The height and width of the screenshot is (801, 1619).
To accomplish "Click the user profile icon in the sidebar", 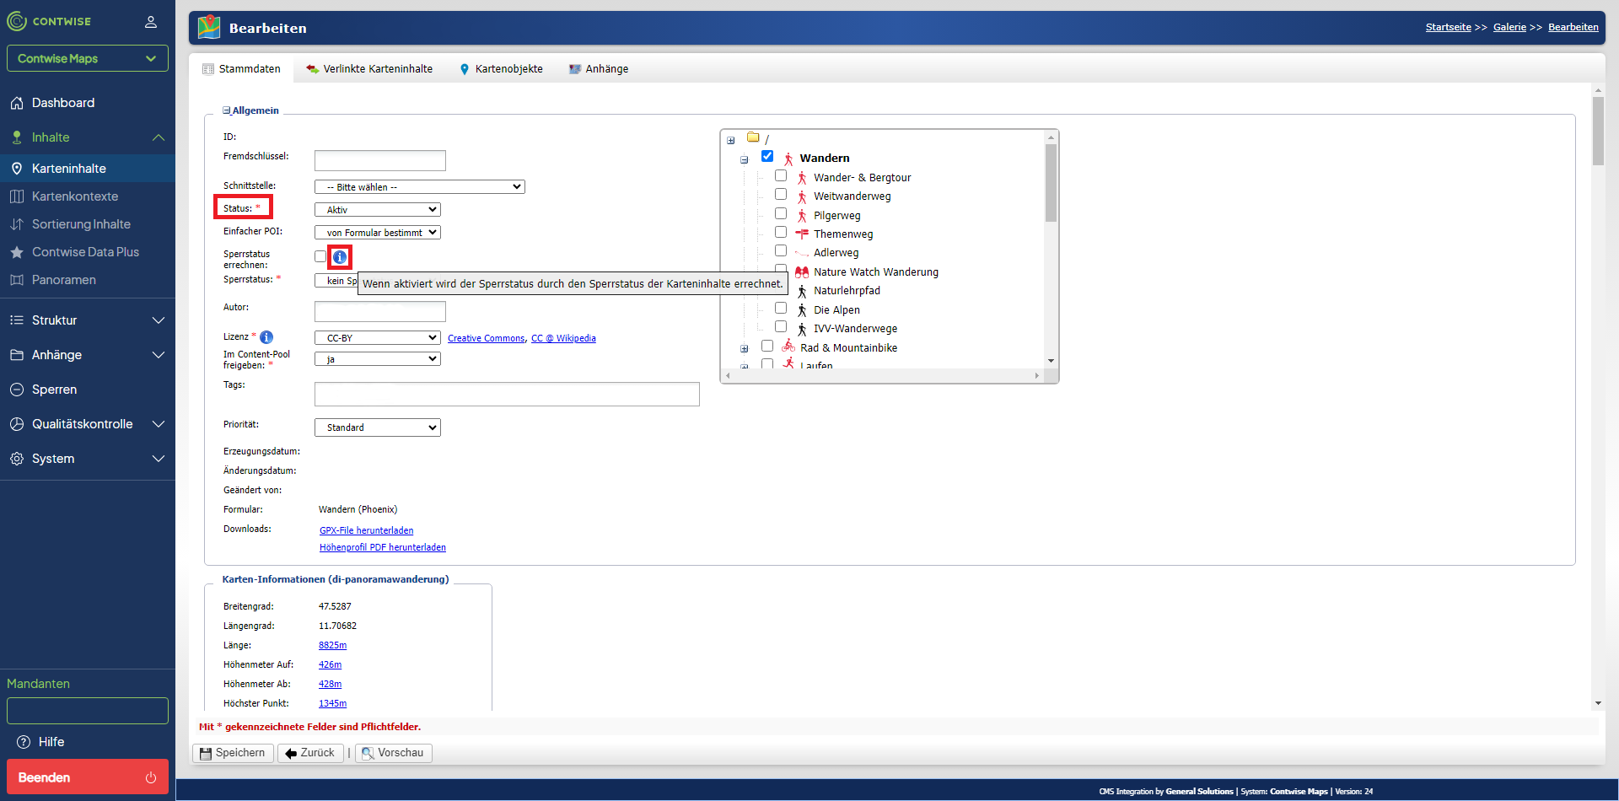I will pos(151,22).
